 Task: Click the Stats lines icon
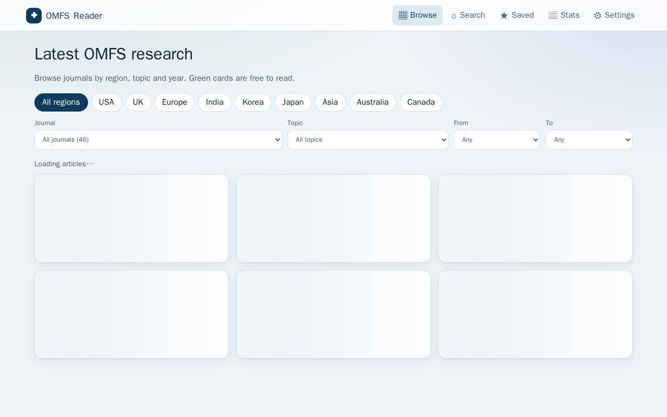pos(553,15)
